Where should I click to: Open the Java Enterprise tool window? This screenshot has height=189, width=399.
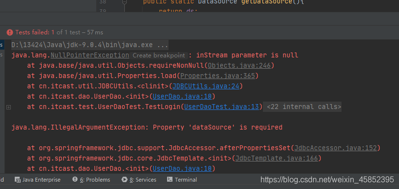pos(38,180)
